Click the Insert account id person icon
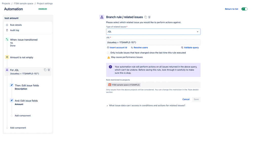253x142 pixels. (x=108, y=48)
